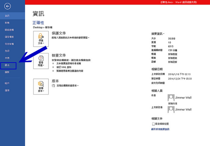Viewport: 210px width, 146px height.
Task: Open 共用 in the sidebar
Action: point(7,58)
